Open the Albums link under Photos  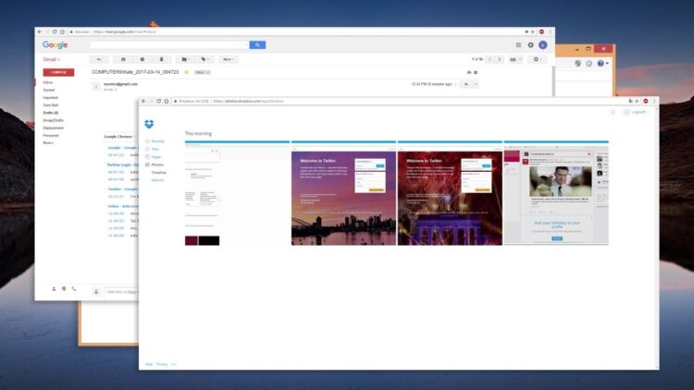coord(157,180)
